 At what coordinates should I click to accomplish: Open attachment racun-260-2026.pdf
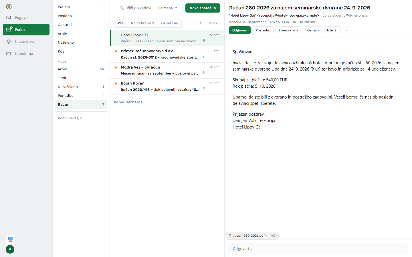pos(252,236)
